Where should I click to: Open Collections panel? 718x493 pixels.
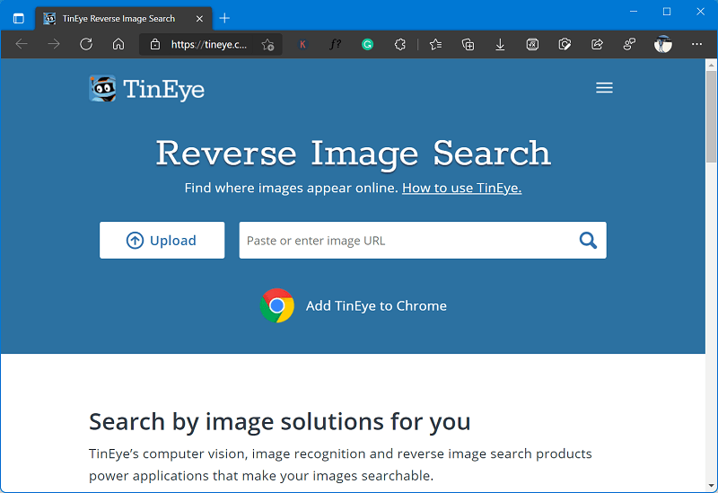468,44
